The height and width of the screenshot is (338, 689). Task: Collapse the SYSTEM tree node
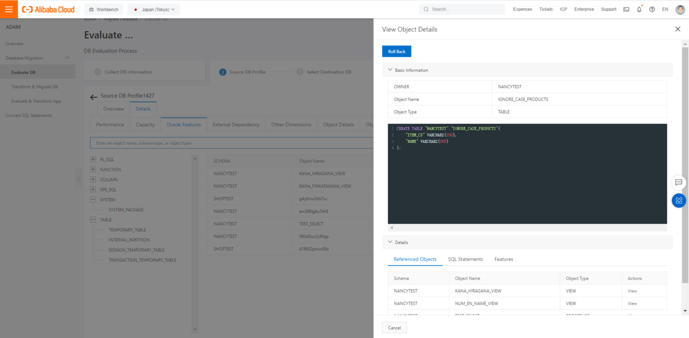coord(93,199)
